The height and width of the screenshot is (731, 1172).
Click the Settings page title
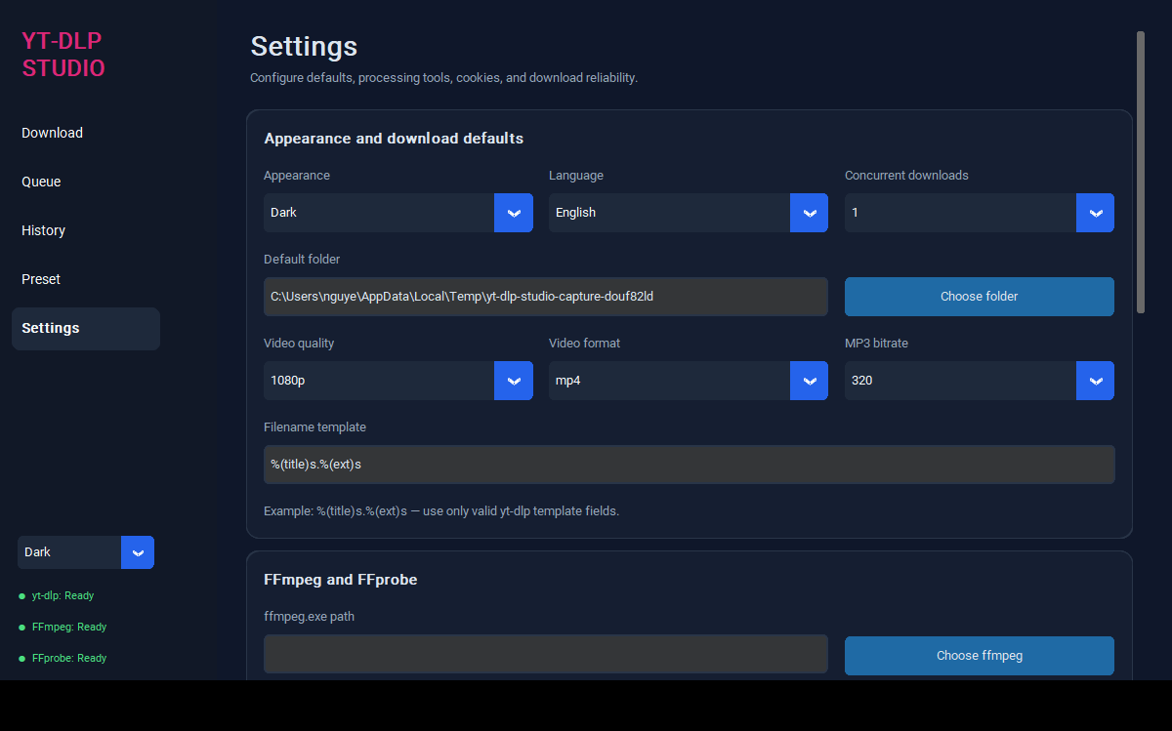pos(304,46)
